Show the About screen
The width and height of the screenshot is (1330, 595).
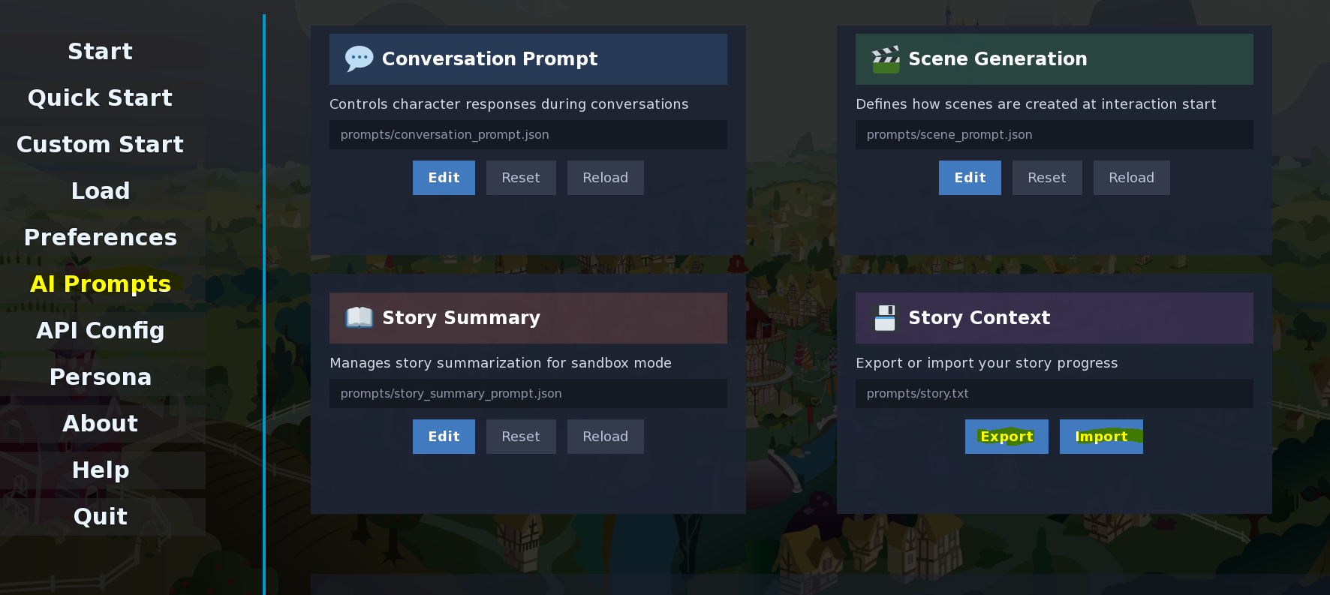coord(101,423)
